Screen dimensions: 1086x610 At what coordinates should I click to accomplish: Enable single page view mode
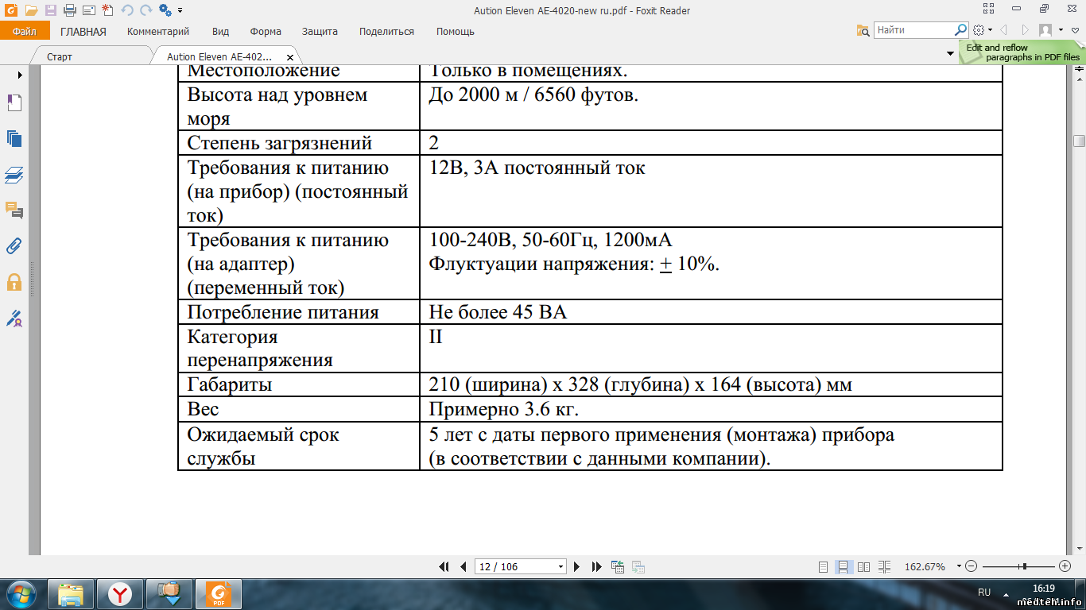824,566
